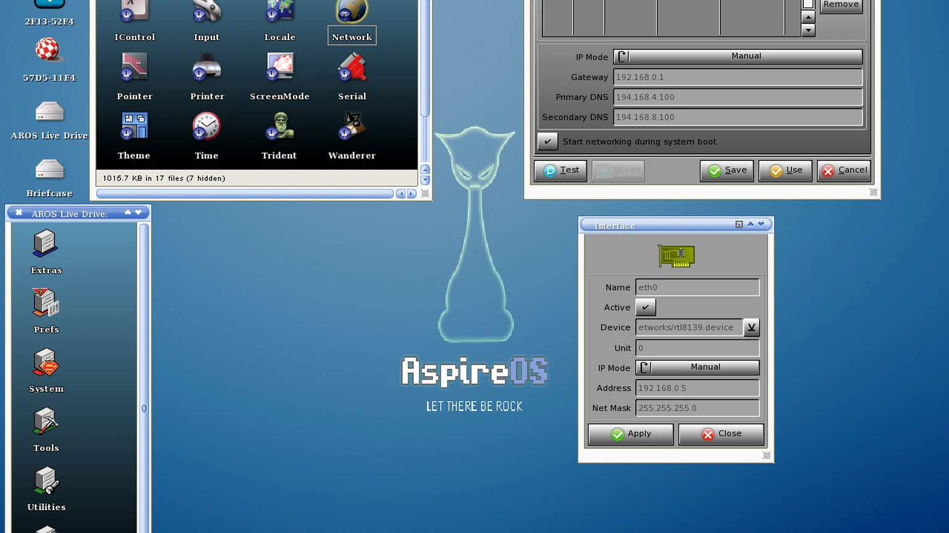Open the Wanderer prefs icon
Viewport: 949px width, 533px height.
click(x=352, y=136)
